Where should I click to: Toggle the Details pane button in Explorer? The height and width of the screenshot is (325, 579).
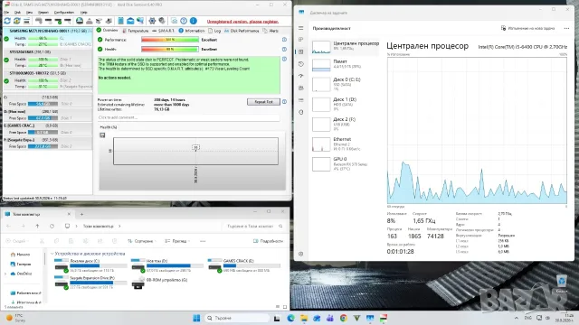[268, 241]
